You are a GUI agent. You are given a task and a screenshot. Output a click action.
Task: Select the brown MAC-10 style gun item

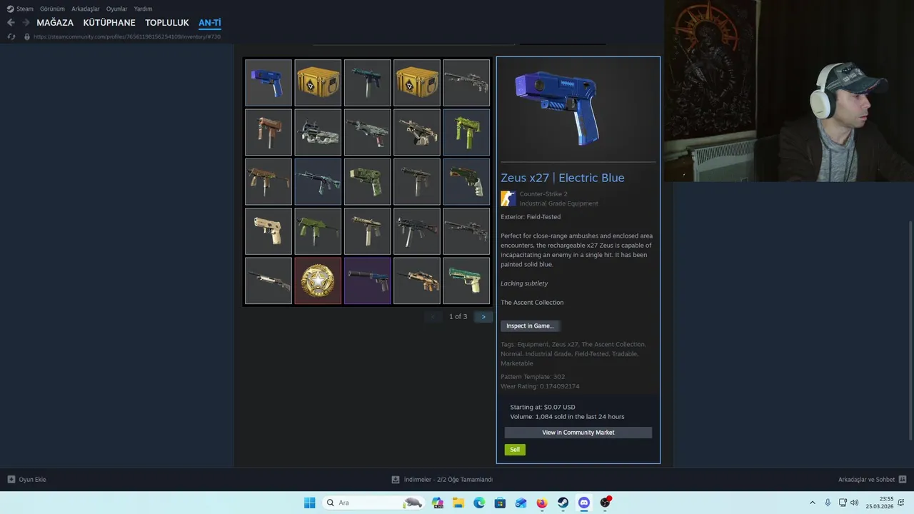pyautogui.click(x=268, y=132)
